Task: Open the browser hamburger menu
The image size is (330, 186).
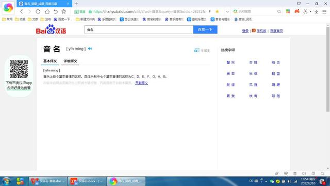Action: coord(324,11)
